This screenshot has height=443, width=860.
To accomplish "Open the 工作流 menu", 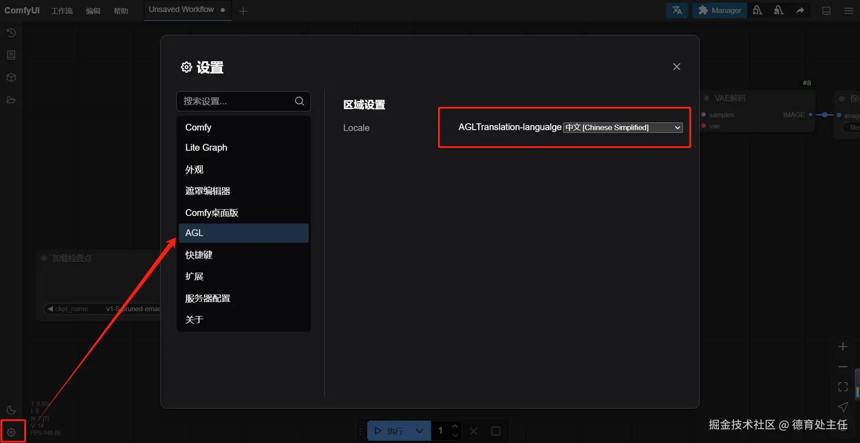I will [62, 11].
